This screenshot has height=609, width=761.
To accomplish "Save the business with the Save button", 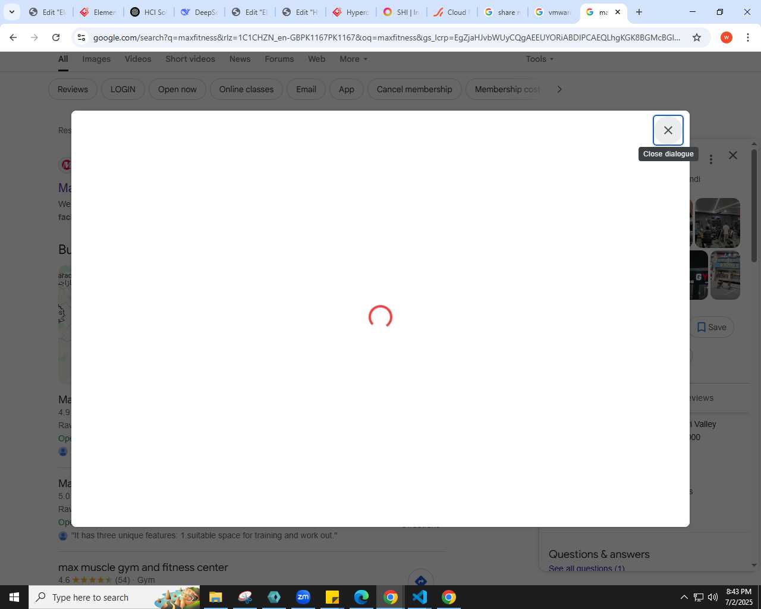I will tap(712, 327).
